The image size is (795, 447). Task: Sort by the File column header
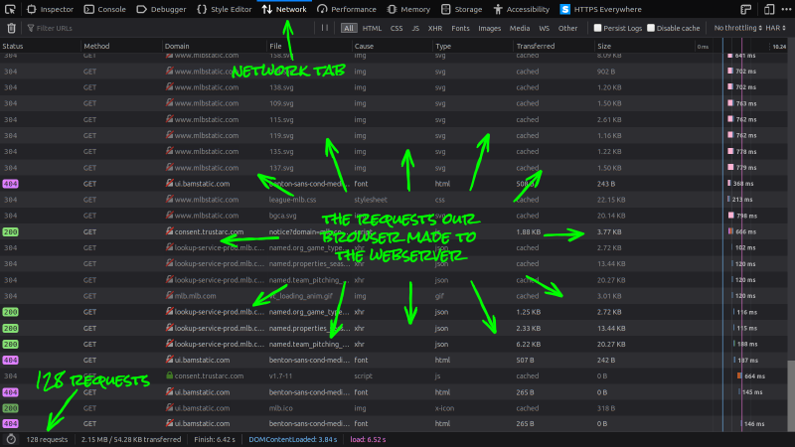coord(309,46)
